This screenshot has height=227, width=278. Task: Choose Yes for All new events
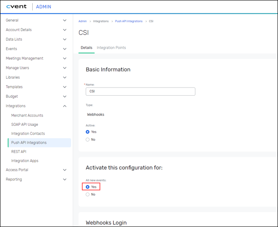click(x=88, y=187)
